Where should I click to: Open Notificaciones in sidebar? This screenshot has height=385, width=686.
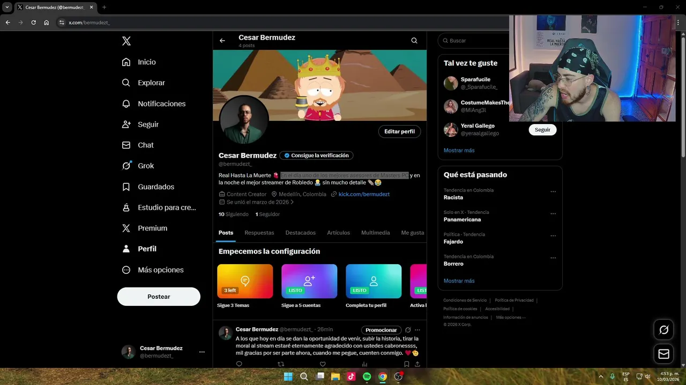[x=153, y=104]
